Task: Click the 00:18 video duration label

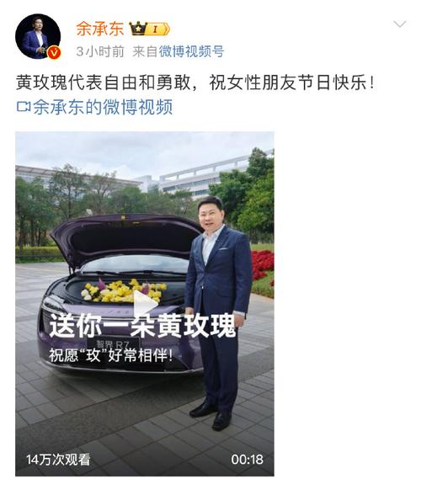Action: tap(248, 460)
